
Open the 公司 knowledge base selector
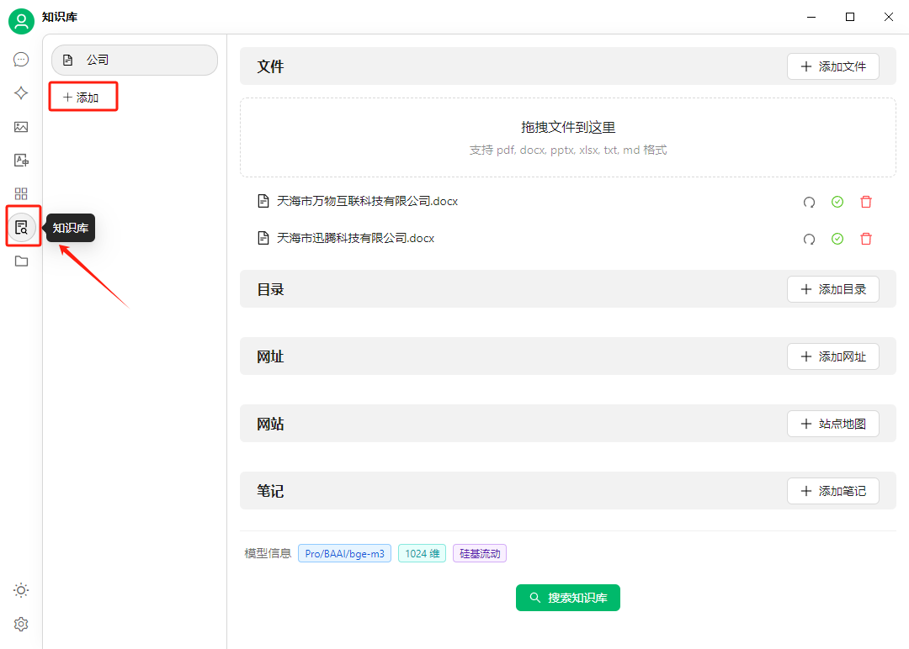(x=134, y=61)
